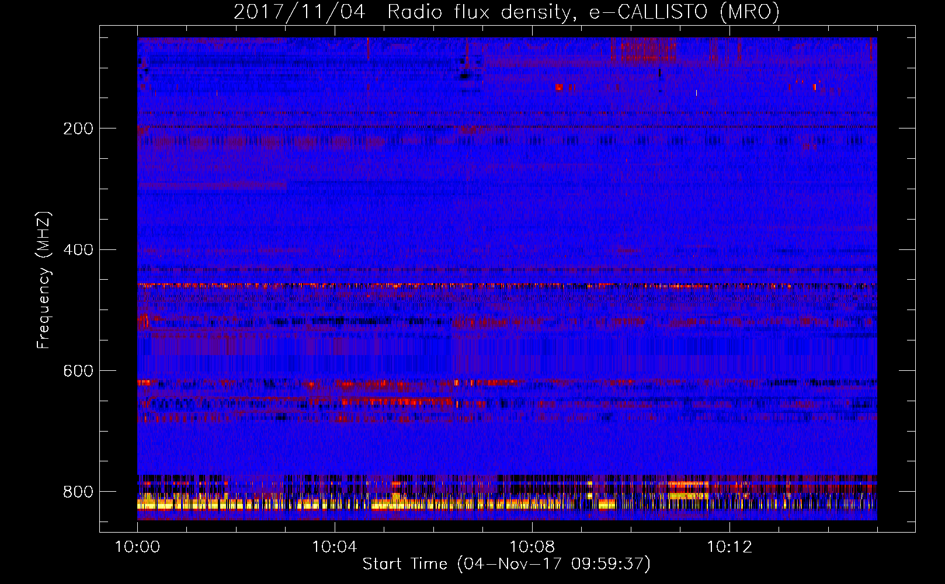945x584 pixels.
Task: Click the 800 frequency tick label
Action: 78,492
